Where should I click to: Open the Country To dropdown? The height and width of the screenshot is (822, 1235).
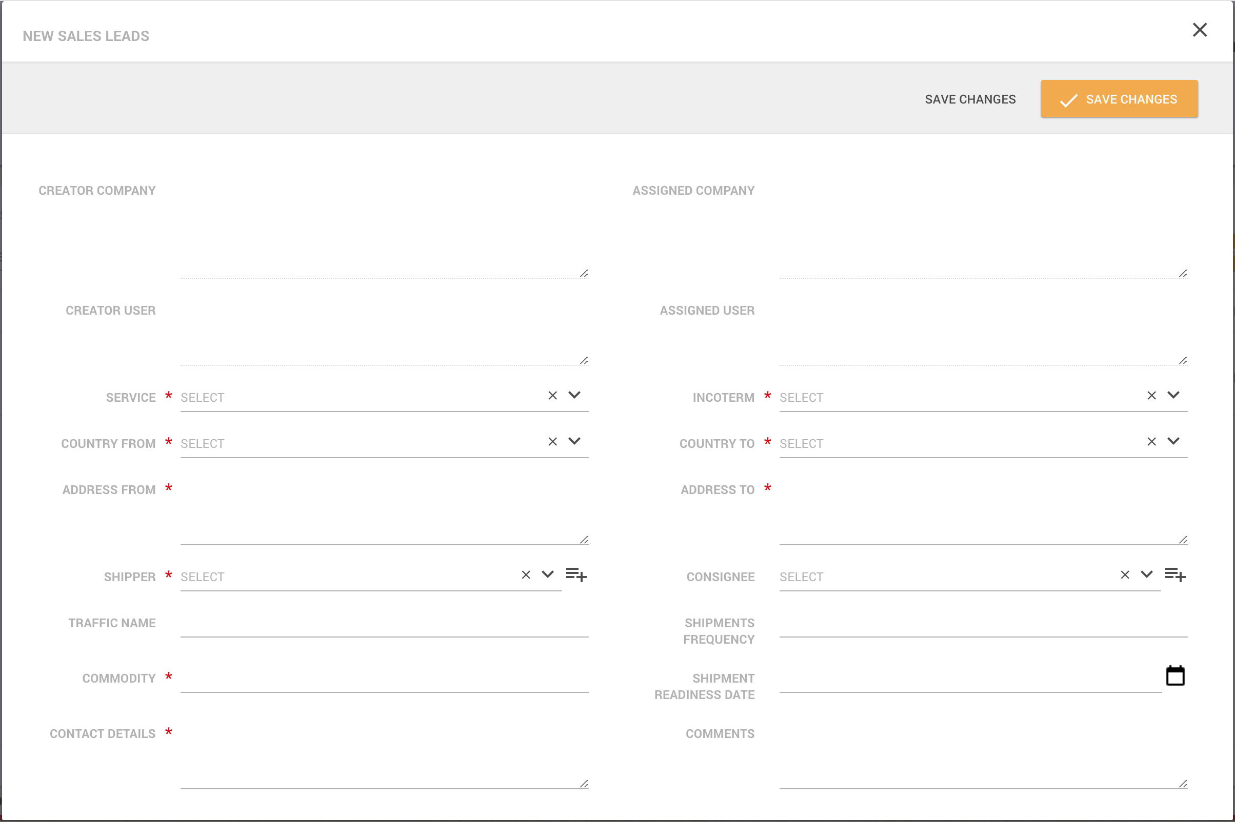click(x=1173, y=441)
